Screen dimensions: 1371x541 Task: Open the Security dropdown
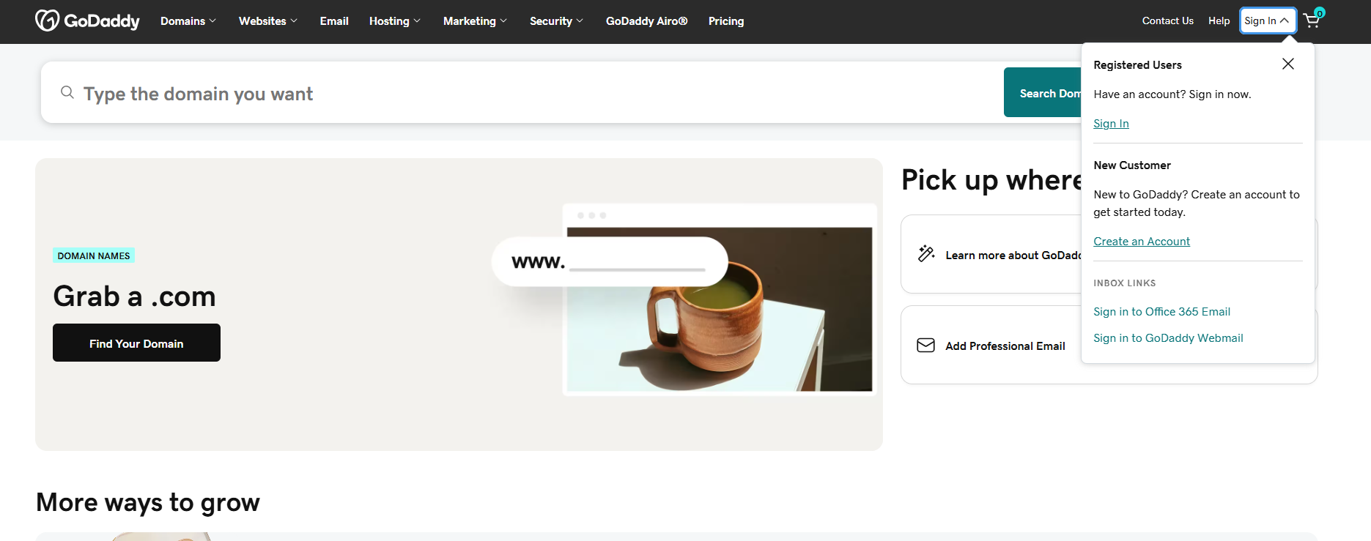[556, 21]
